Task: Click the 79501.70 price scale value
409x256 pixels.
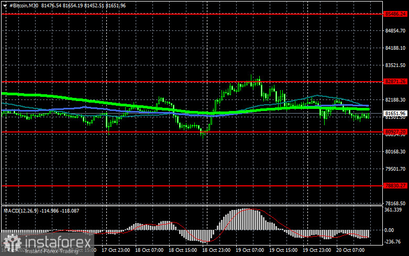Action: pos(395,169)
